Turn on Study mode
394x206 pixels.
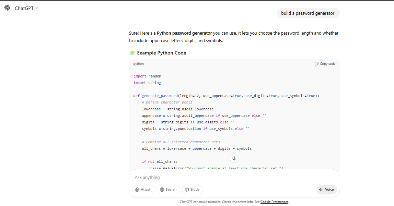tap(192, 190)
